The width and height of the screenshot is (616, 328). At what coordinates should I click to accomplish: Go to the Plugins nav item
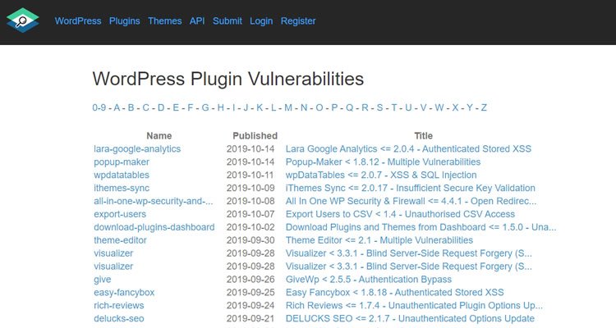[x=125, y=21]
